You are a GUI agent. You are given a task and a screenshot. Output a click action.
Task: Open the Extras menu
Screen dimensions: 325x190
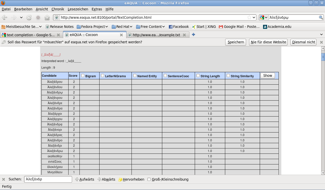click(x=97, y=9)
